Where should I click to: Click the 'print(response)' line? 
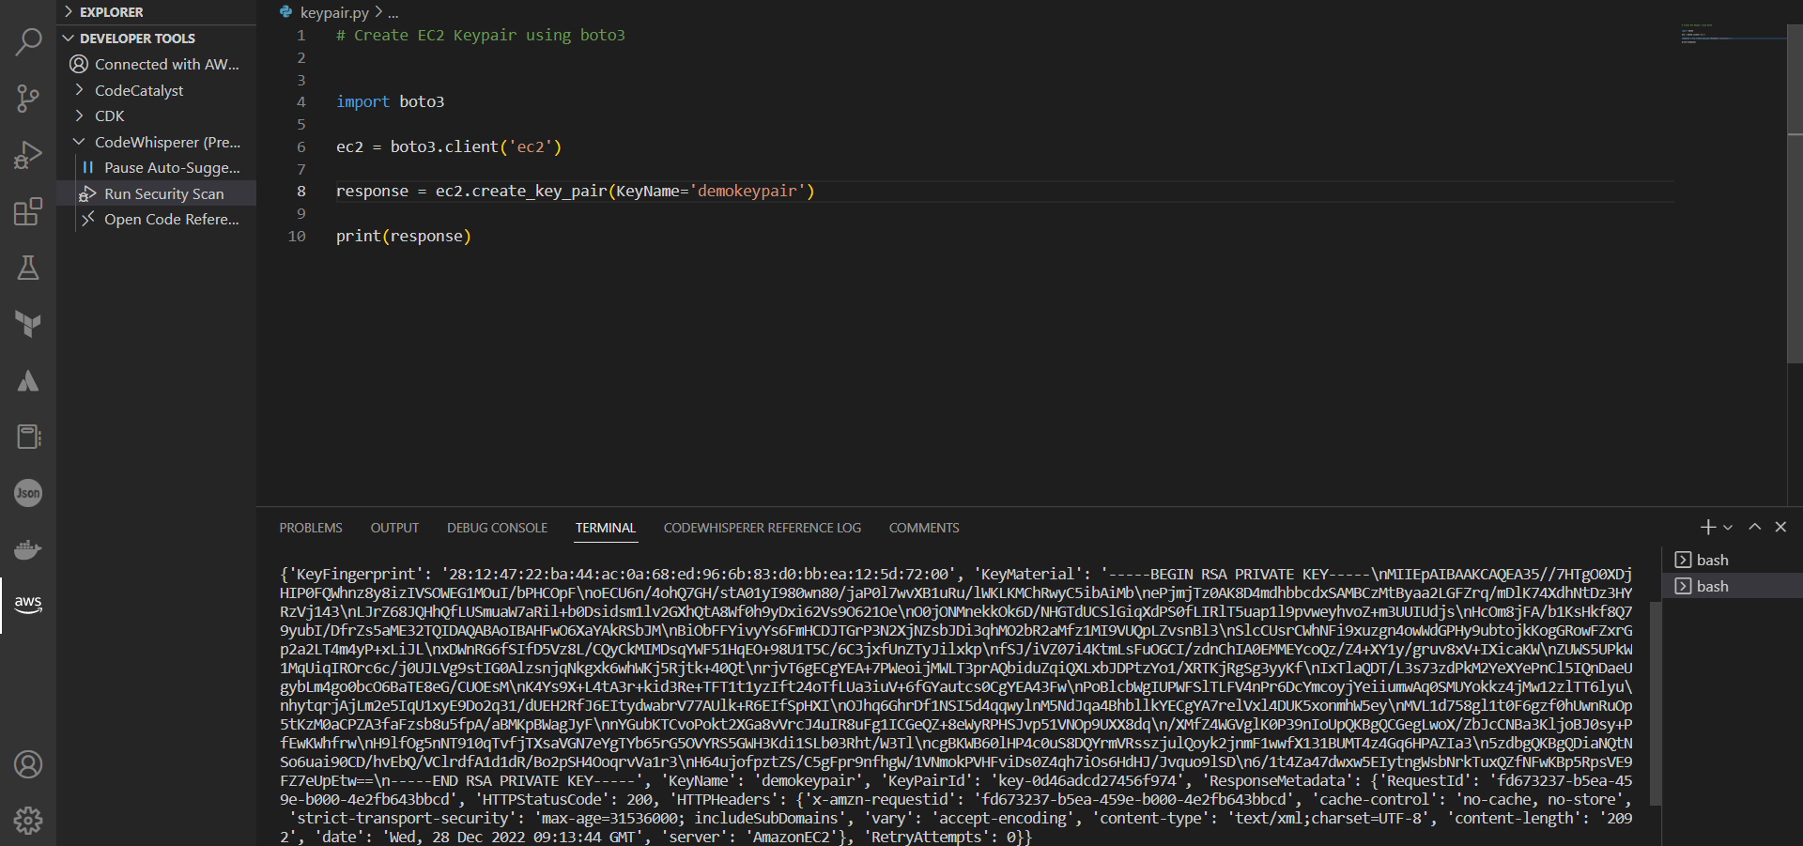[x=404, y=236]
